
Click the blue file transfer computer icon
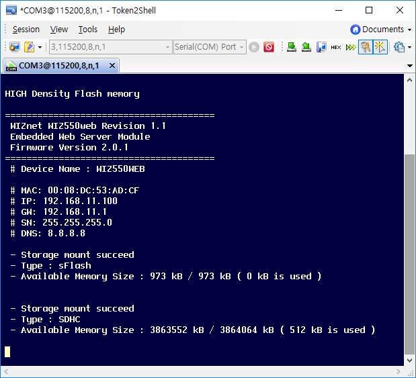click(321, 47)
